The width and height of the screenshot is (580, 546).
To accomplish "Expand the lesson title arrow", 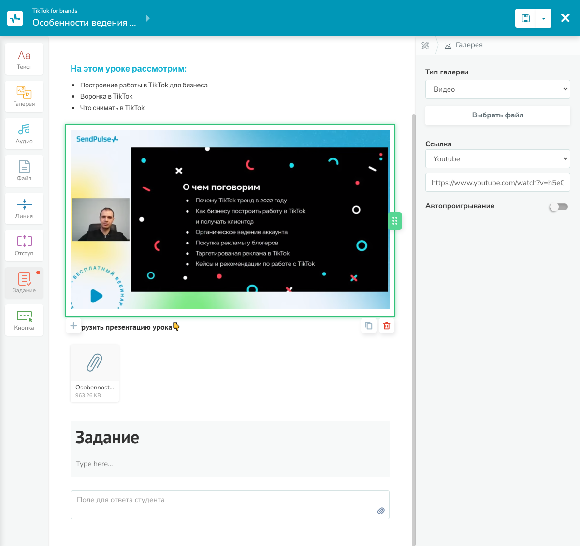I will click(148, 18).
